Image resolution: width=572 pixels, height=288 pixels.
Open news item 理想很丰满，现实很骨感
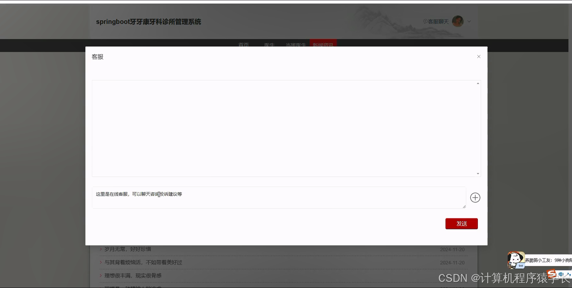pos(133,276)
